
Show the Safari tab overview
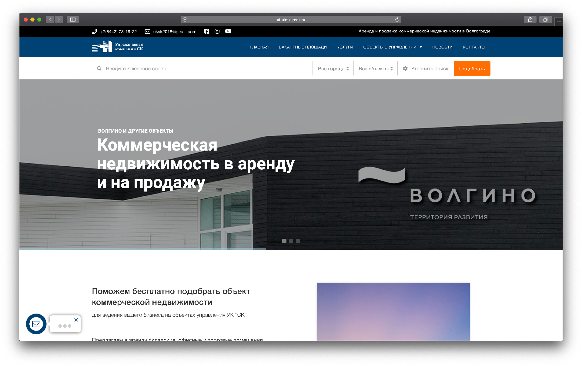coord(545,20)
